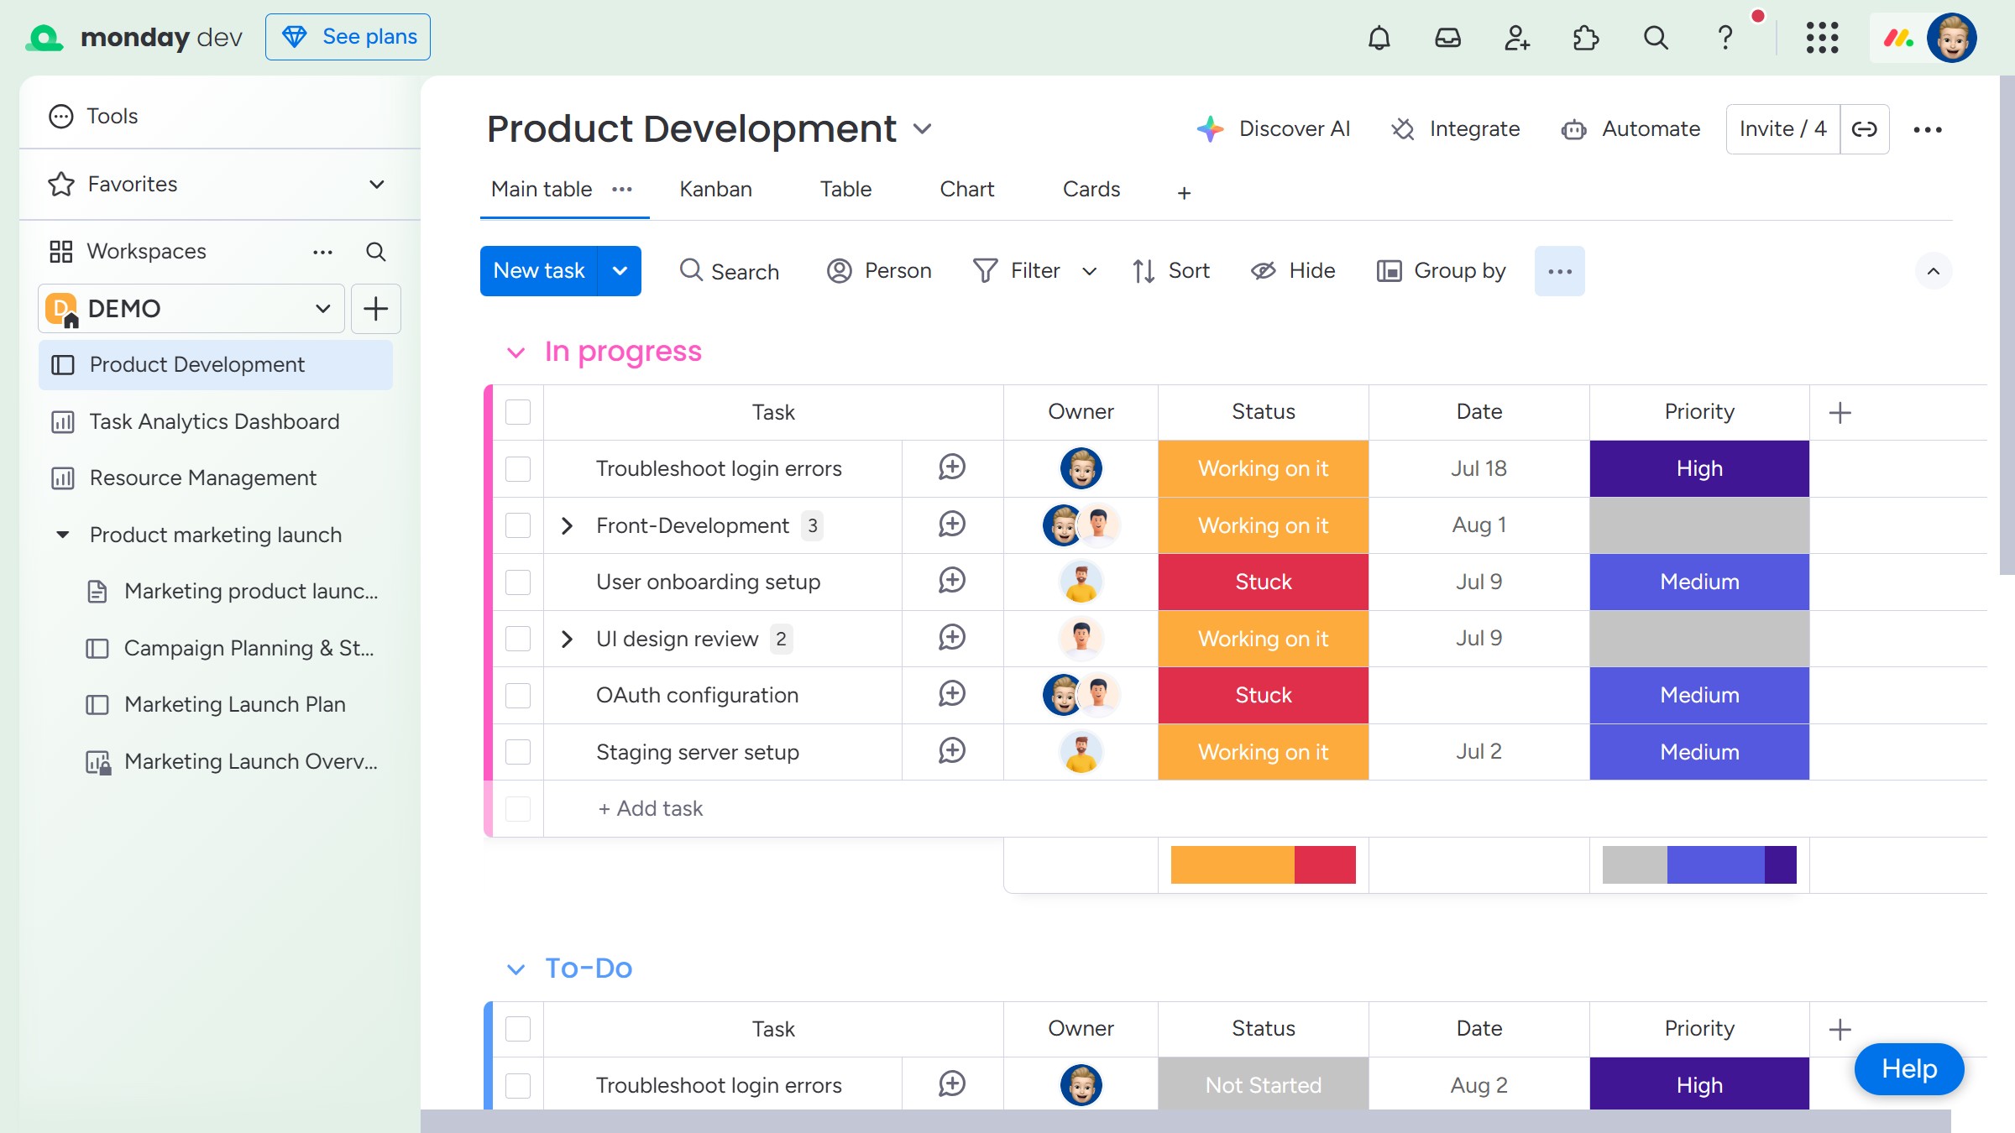Expand UI design review subitems

[x=567, y=639]
